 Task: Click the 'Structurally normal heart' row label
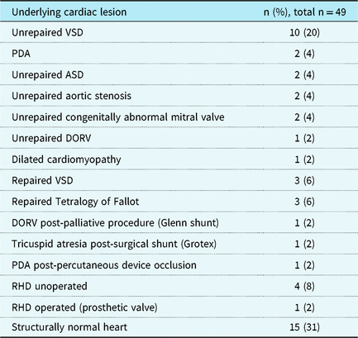(x=69, y=327)
